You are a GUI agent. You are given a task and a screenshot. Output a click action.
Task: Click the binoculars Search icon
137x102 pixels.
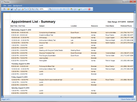pos(4,9)
